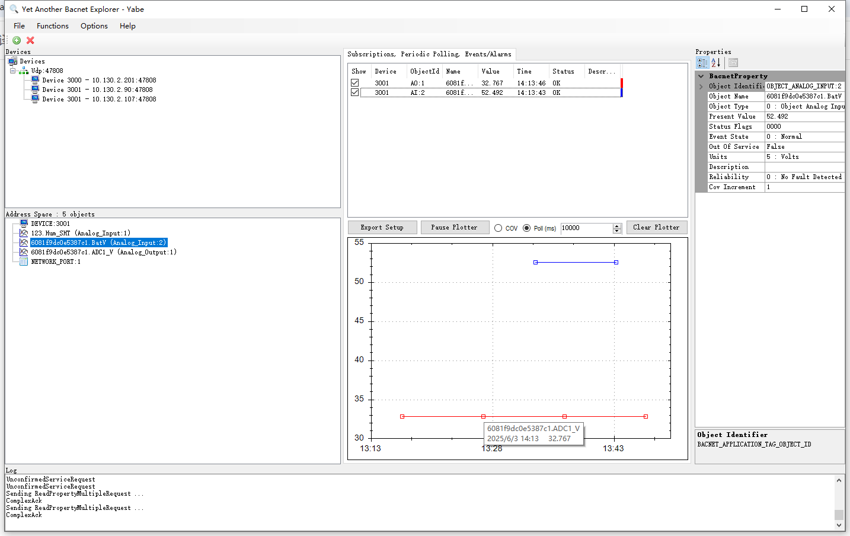Increase the poll interval with the up arrow

[x=617, y=226]
